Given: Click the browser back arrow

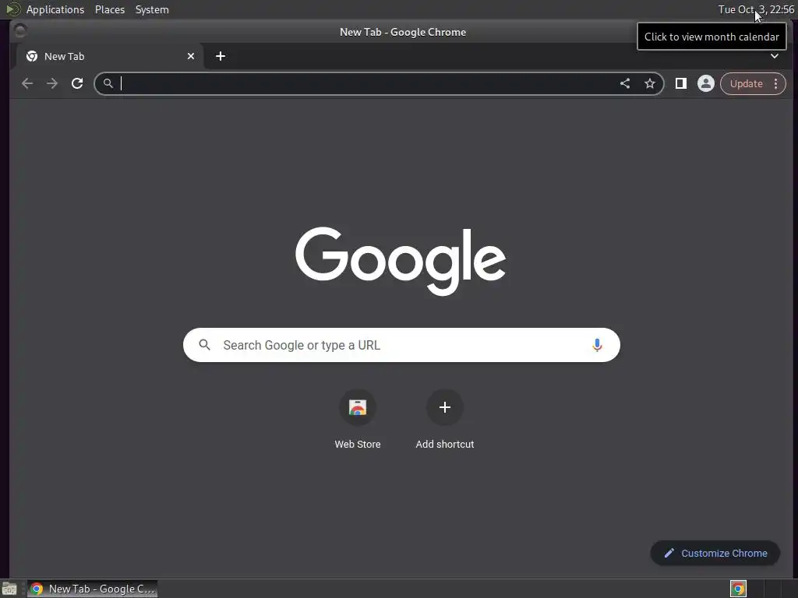Looking at the screenshot, I should [27, 83].
